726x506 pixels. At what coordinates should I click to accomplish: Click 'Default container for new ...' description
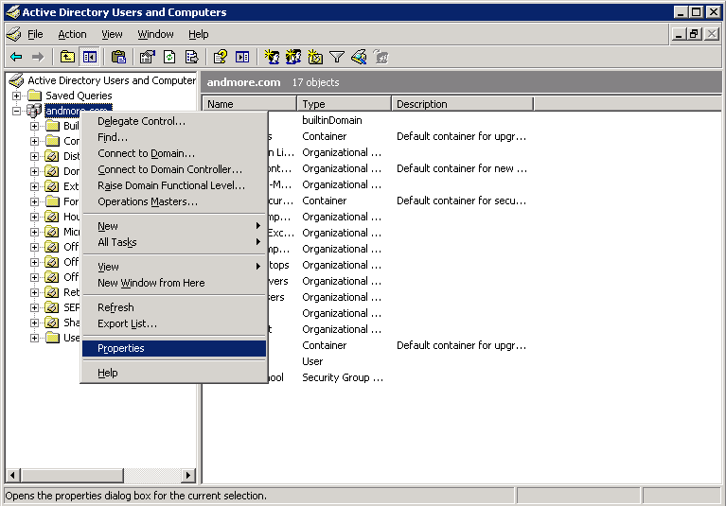tap(462, 168)
